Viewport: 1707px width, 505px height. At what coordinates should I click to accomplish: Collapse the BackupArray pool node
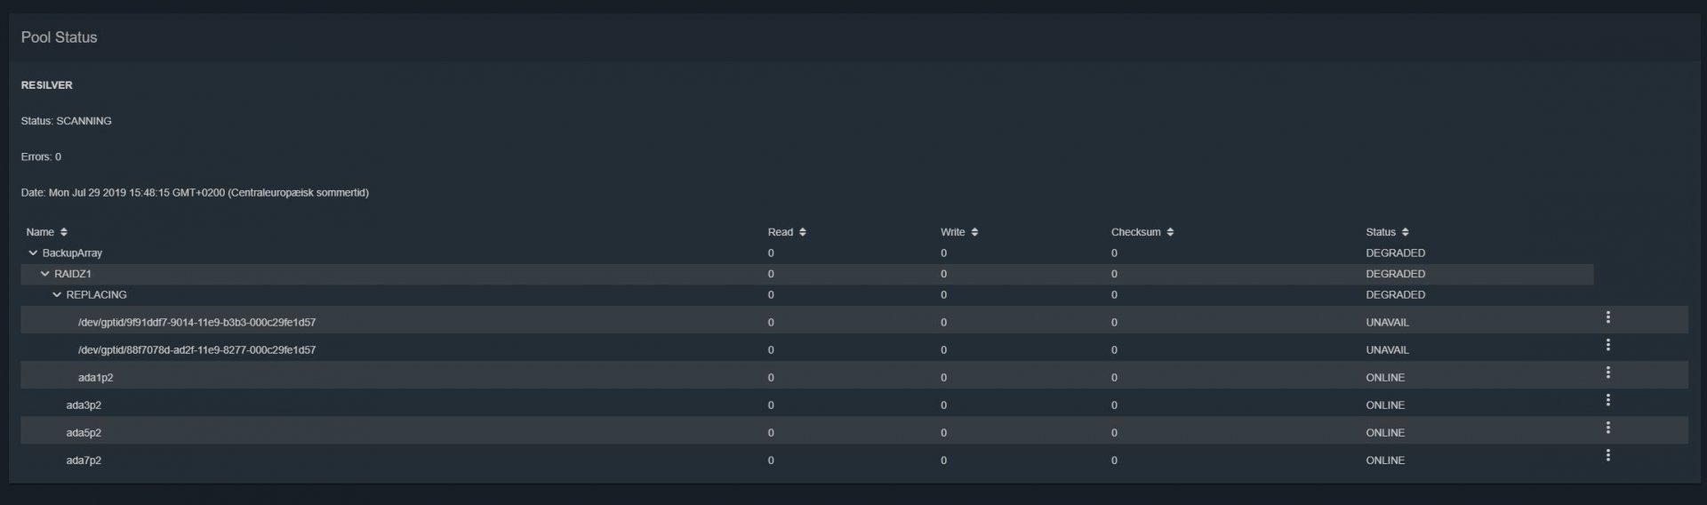(33, 253)
